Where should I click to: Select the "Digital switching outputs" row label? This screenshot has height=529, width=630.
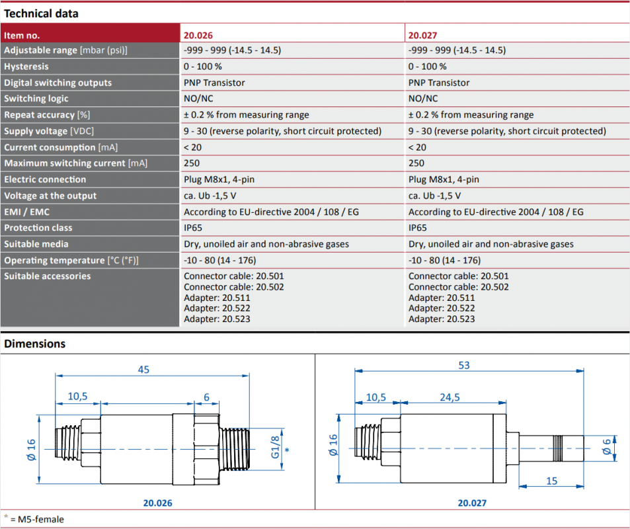90,83
